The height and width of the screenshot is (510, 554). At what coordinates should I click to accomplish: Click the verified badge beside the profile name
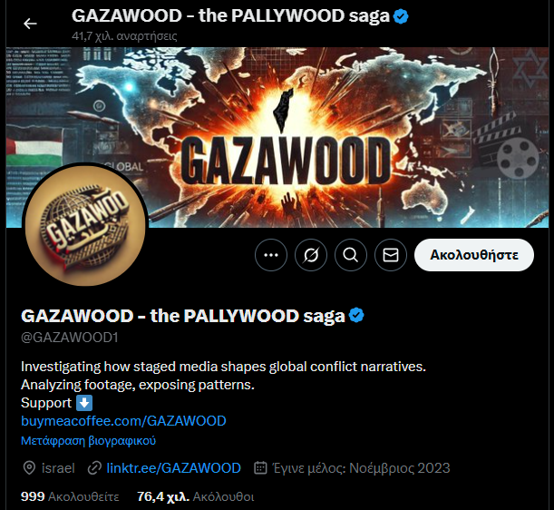point(356,315)
